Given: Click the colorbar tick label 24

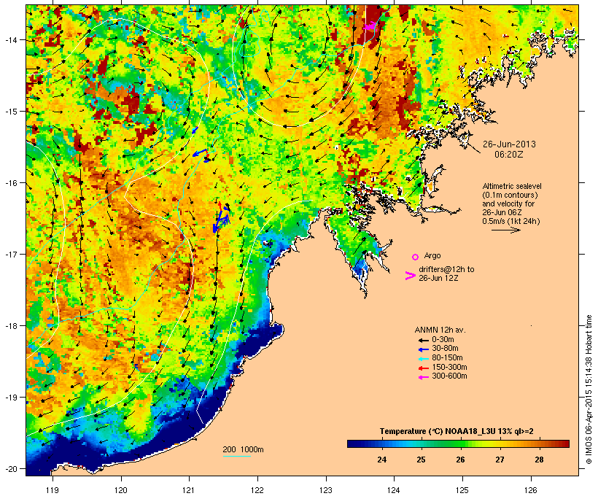Looking at the screenshot, I should coord(381,460).
